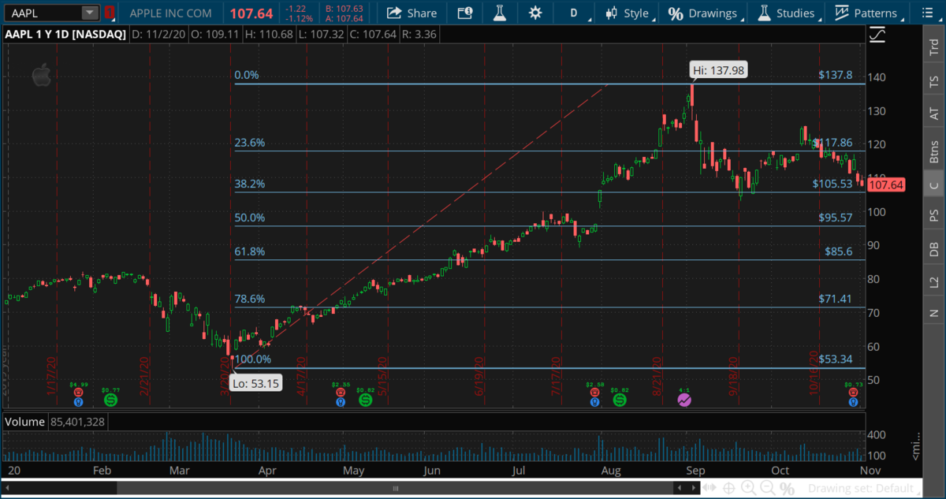Image resolution: width=946 pixels, height=499 pixels.
Task: Switch to the Btns sidebar tab
Action: (933, 150)
